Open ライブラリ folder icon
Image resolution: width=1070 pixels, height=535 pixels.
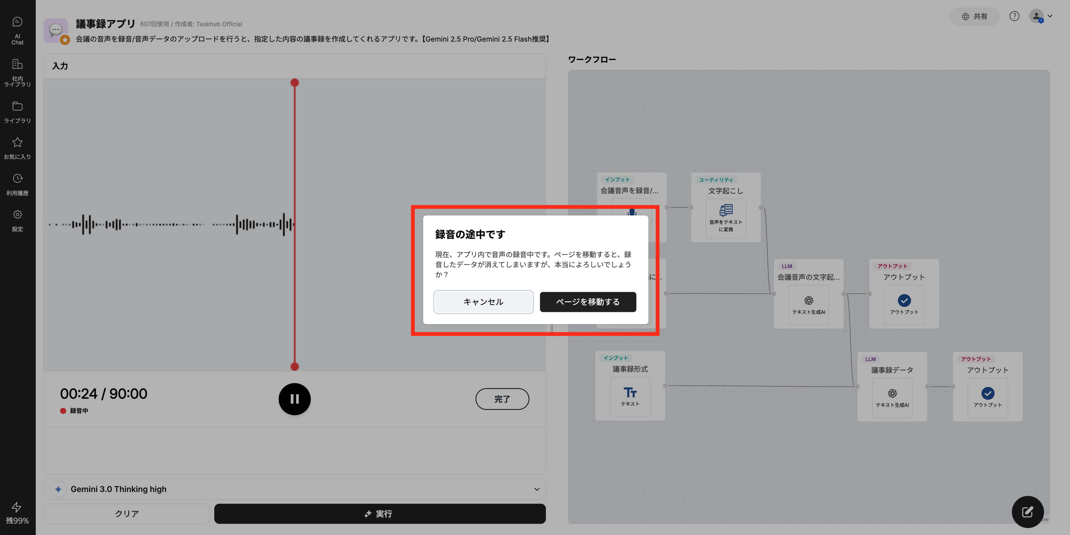[17, 107]
